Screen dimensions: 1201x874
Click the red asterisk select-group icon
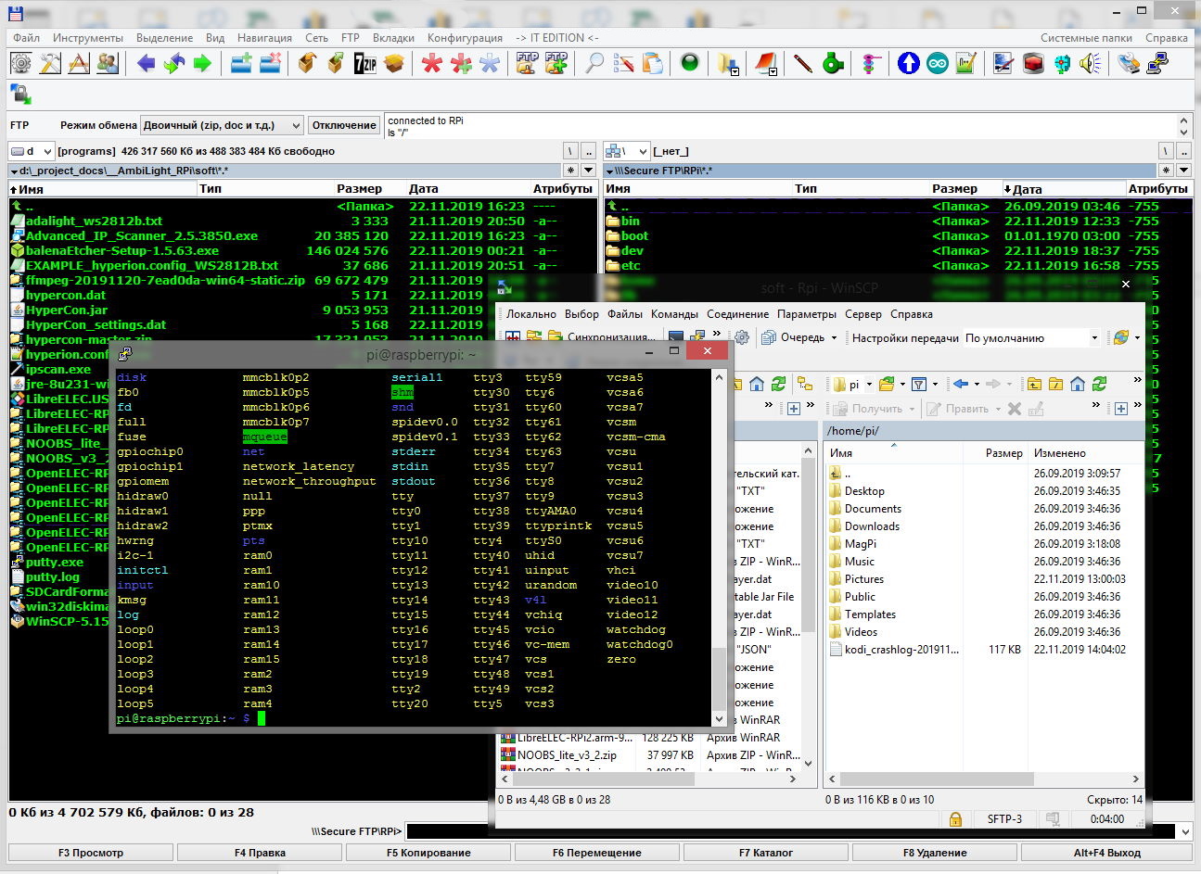coord(431,63)
